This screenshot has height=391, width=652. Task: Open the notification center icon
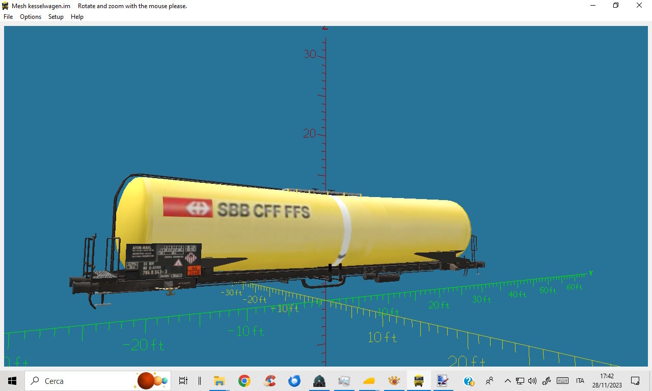pos(635,381)
